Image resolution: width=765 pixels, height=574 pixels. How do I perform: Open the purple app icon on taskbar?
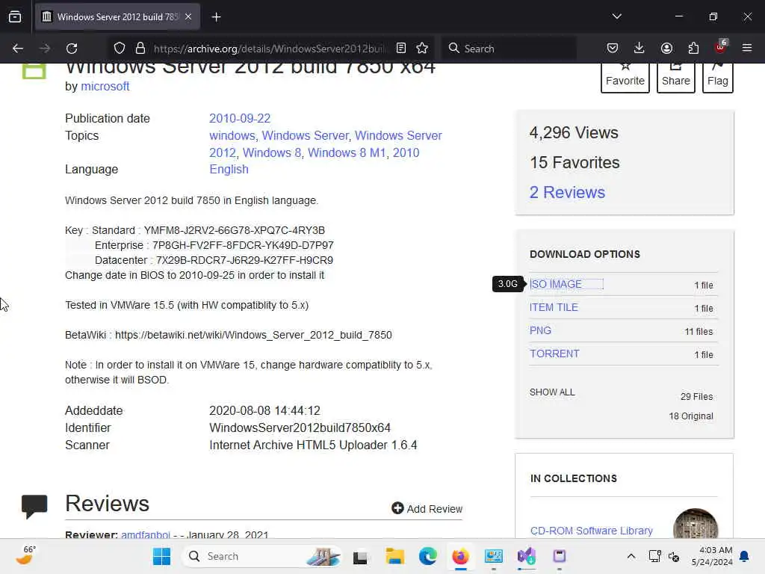click(x=559, y=556)
